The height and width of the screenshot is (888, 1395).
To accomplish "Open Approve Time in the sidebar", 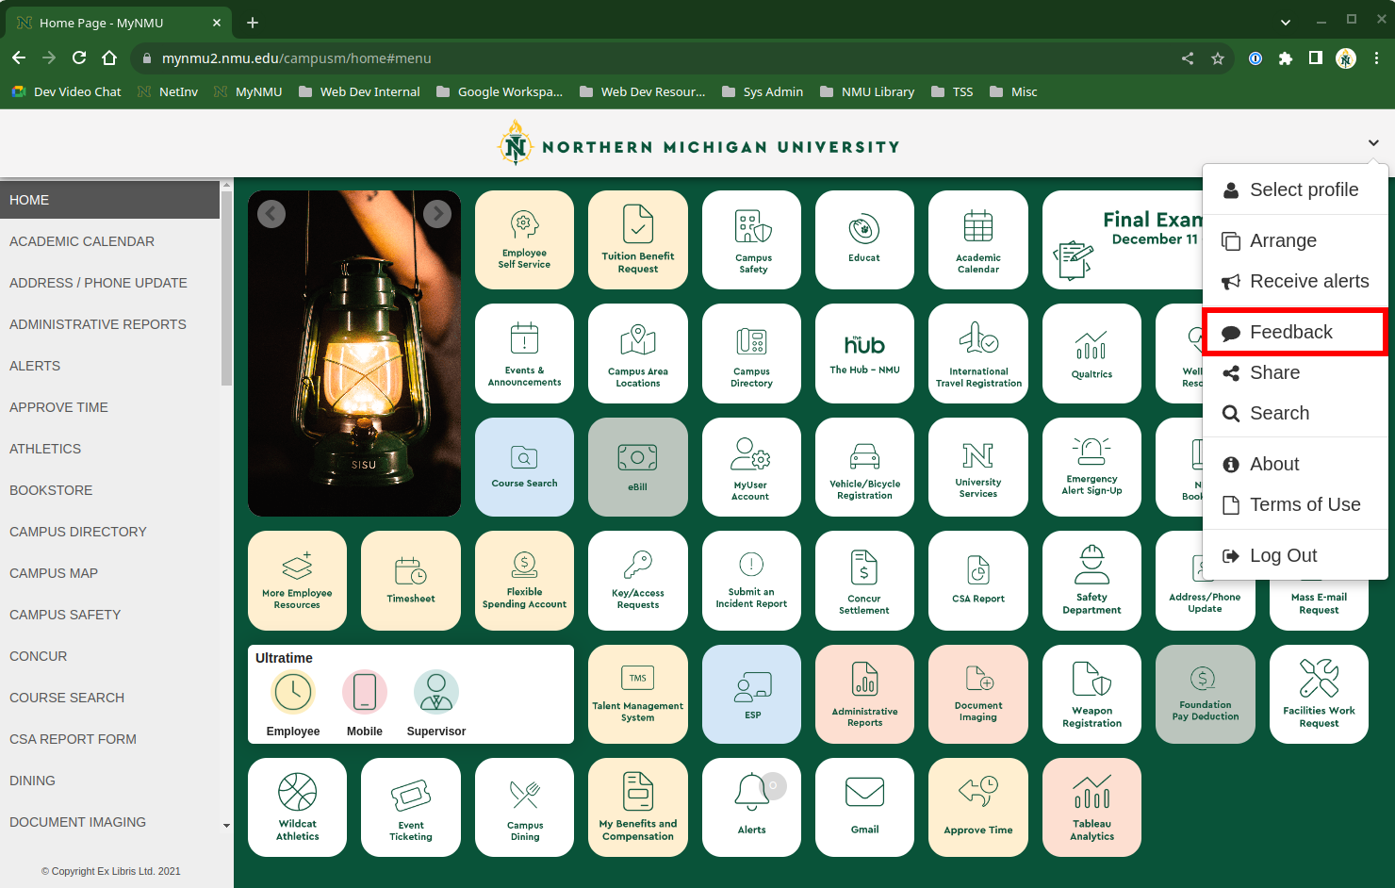I will point(109,407).
